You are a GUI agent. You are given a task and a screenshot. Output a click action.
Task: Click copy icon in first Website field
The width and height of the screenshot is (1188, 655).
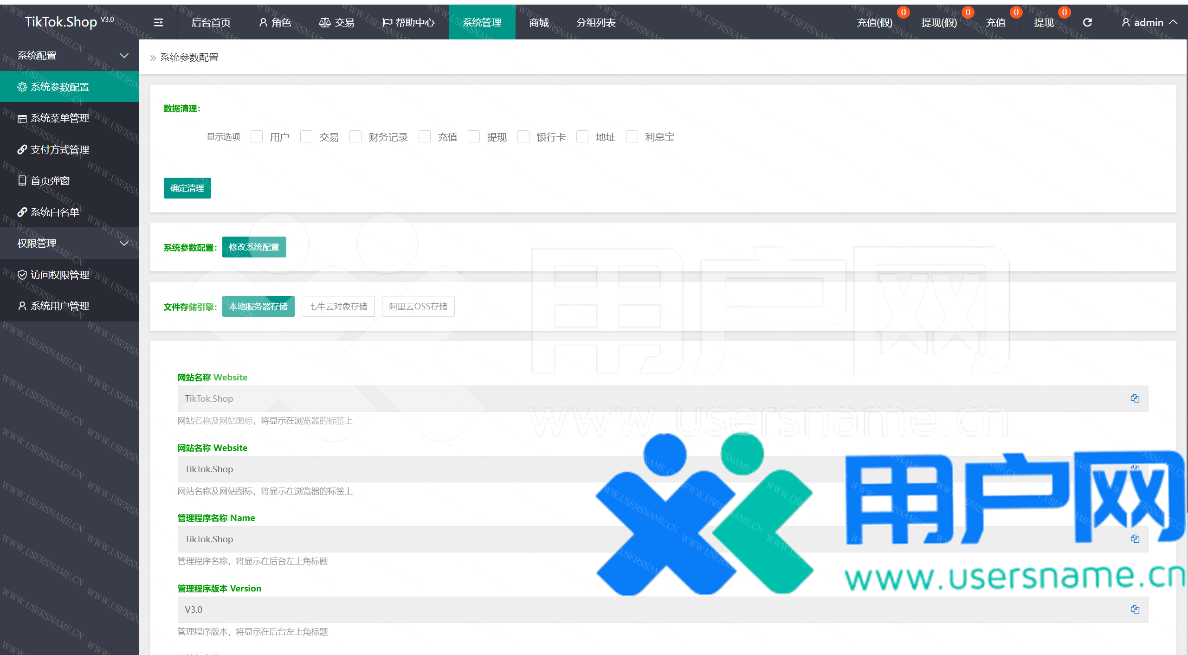coord(1135,398)
